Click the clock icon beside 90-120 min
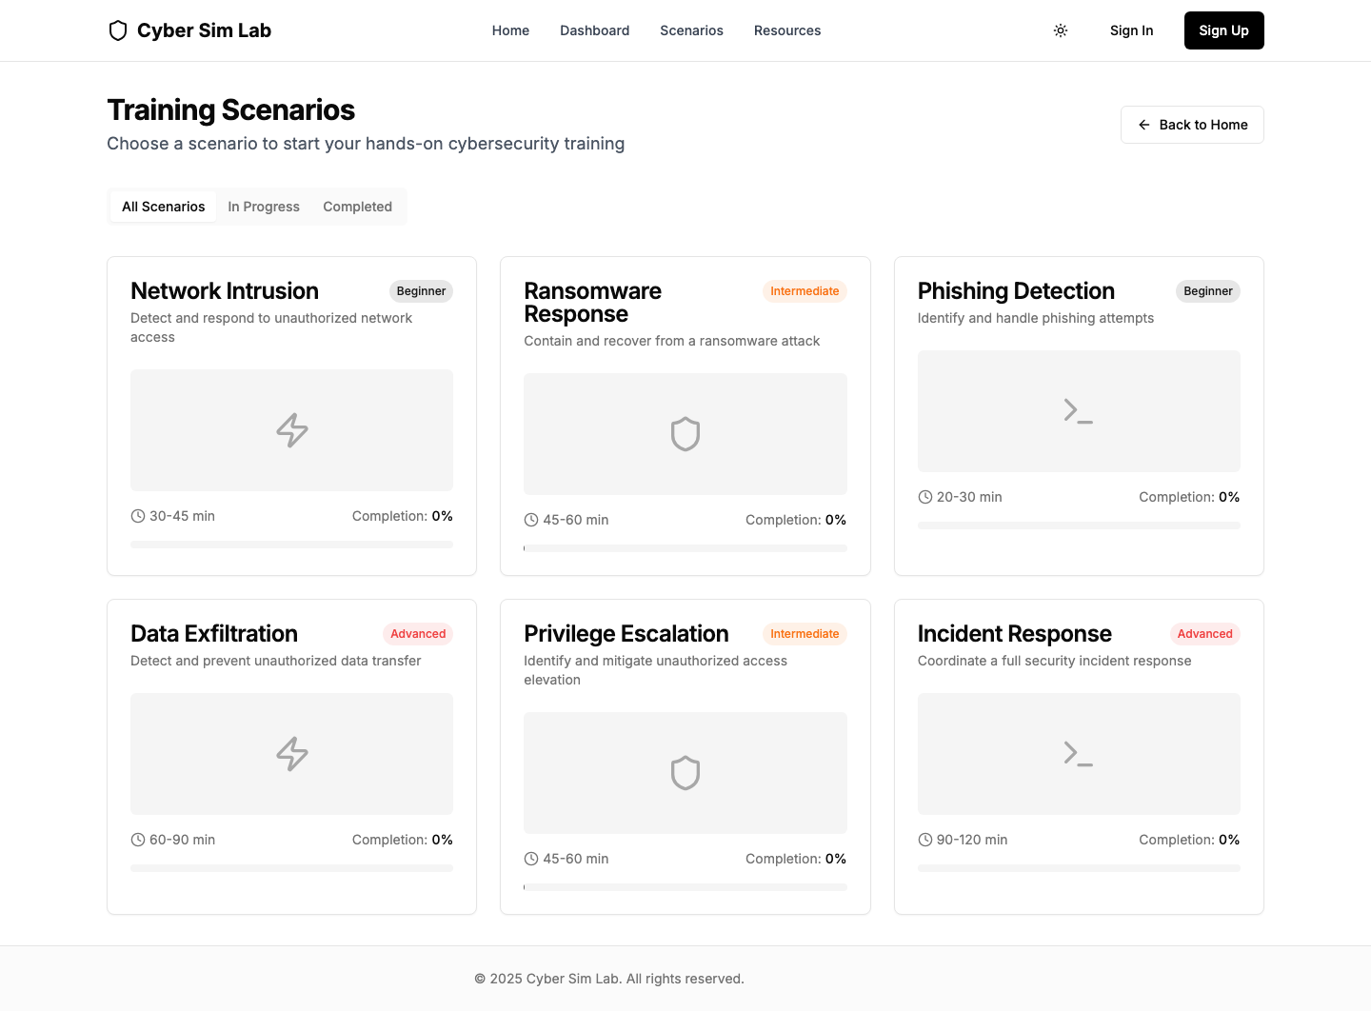This screenshot has width=1371, height=1011. tap(925, 840)
